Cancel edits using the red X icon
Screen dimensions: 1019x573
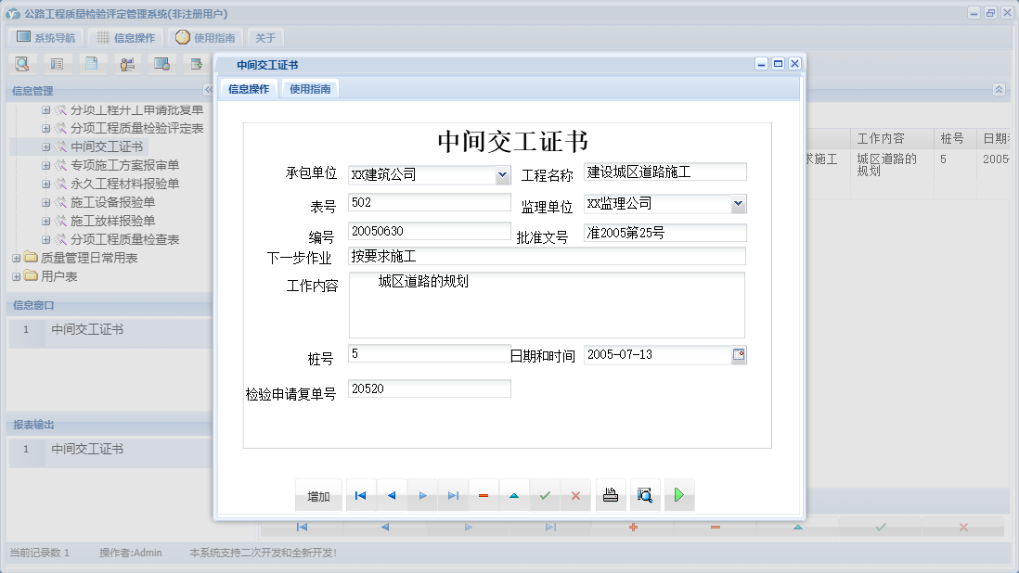click(x=575, y=494)
